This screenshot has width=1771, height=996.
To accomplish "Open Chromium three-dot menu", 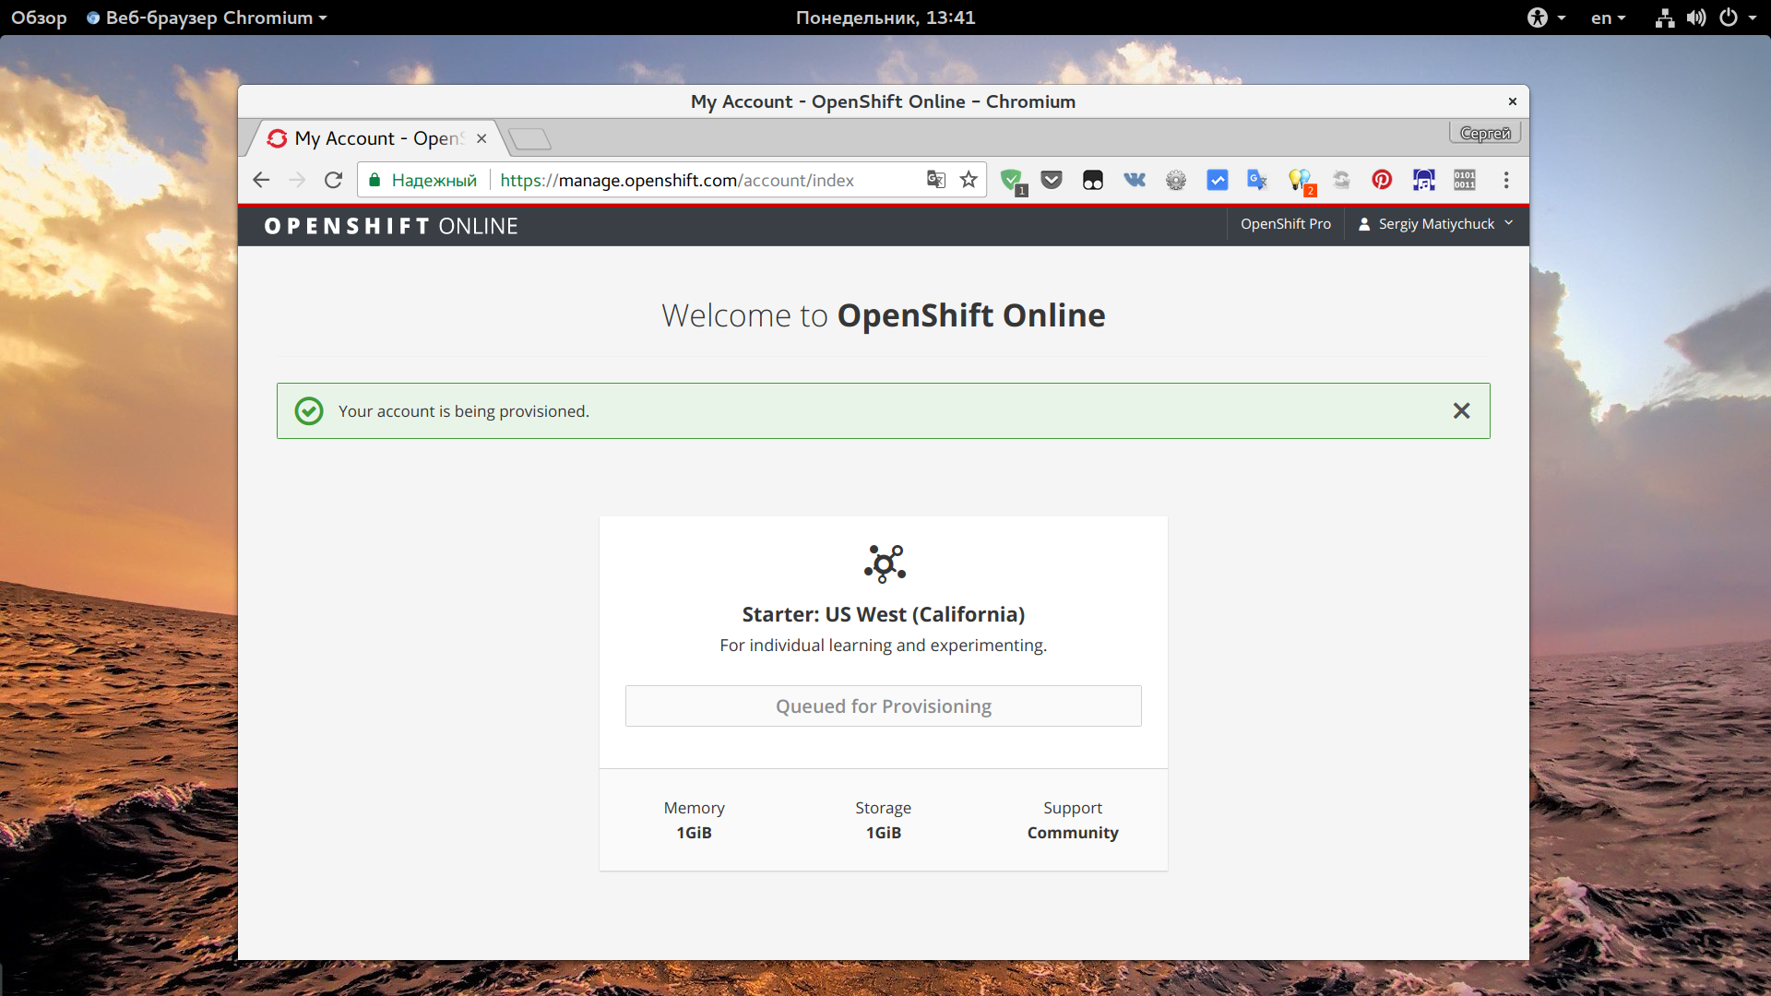I will 1506,180.
